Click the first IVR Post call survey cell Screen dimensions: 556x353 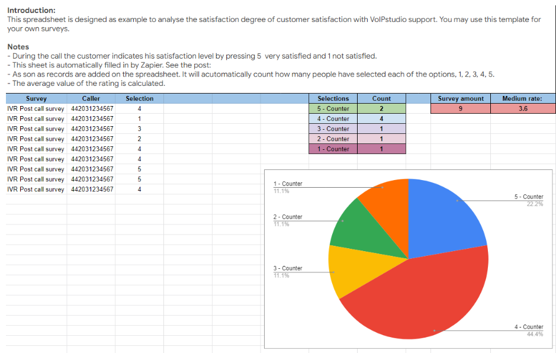coord(36,108)
